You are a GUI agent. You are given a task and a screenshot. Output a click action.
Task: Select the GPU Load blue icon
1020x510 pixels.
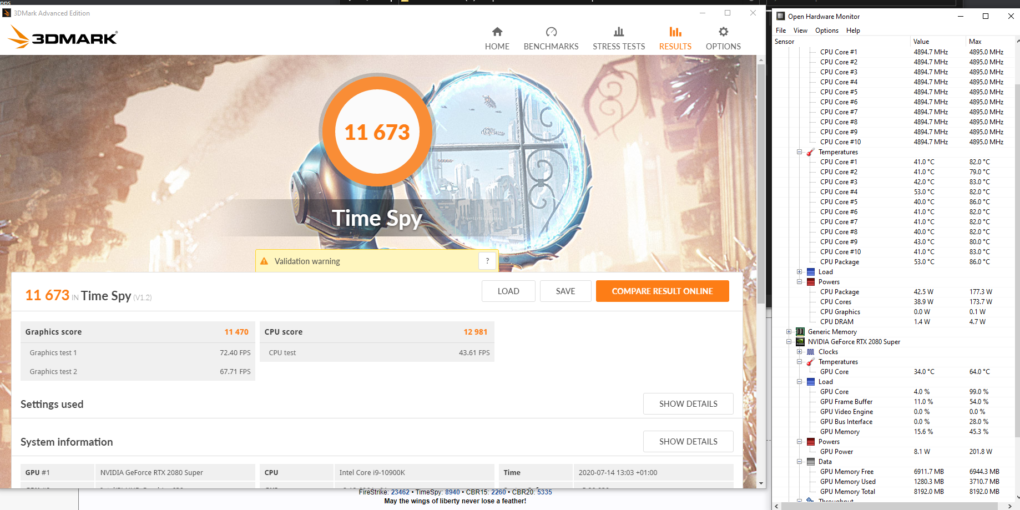[x=811, y=382]
